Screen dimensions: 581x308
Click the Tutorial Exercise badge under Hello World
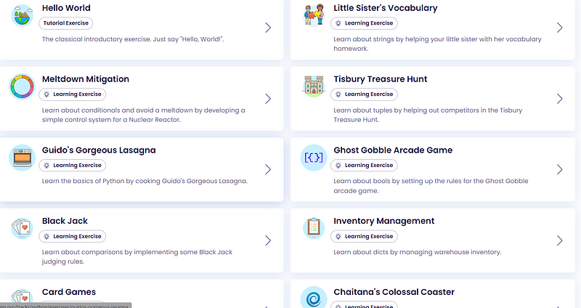tap(66, 23)
